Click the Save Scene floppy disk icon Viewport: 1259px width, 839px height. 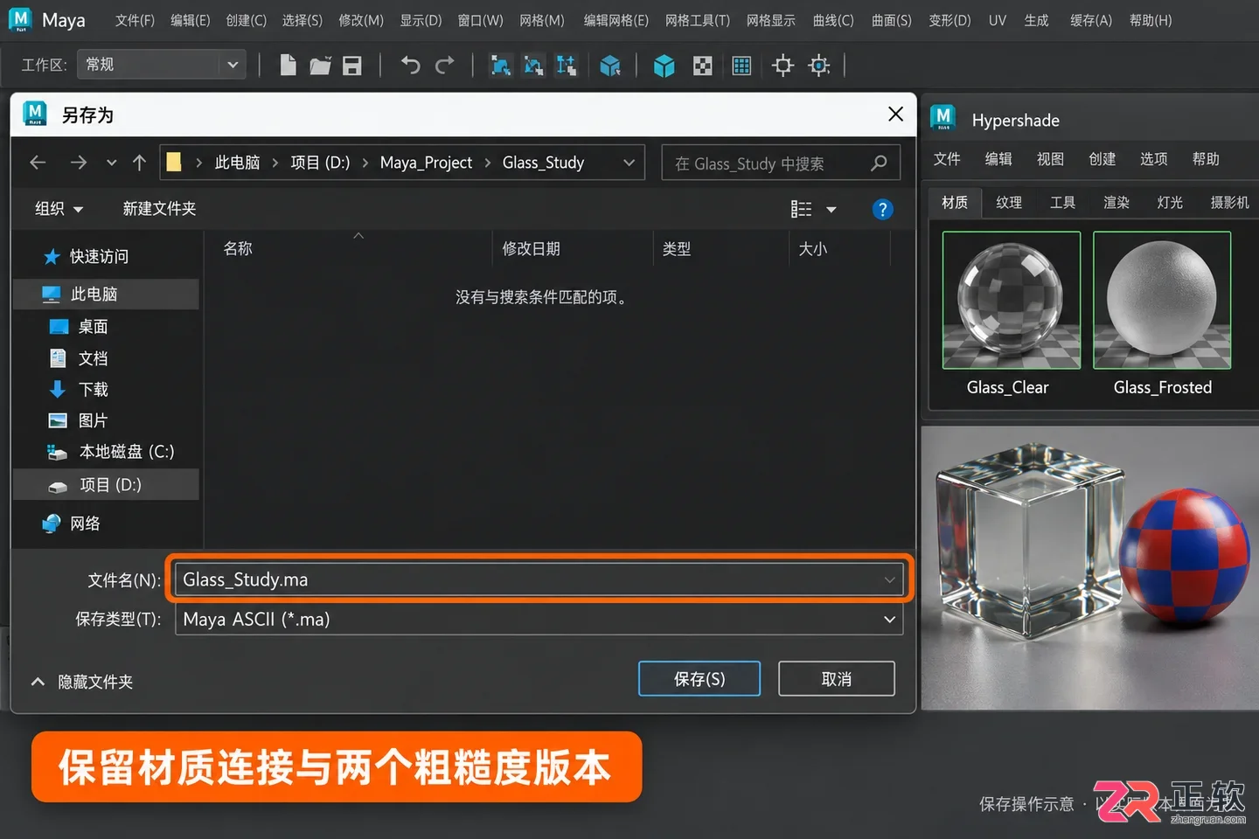click(352, 65)
